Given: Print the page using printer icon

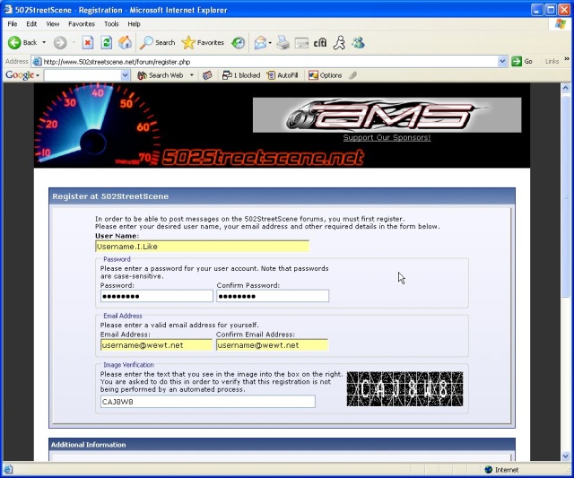Looking at the screenshot, I should tap(283, 43).
